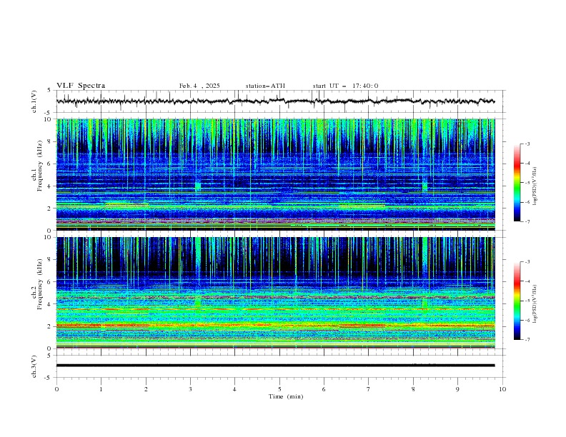Viewport: 566px width, 437px height.
Task: Click the ch.1 spectrogram color bar
Action: pyautogui.click(x=517, y=182)
